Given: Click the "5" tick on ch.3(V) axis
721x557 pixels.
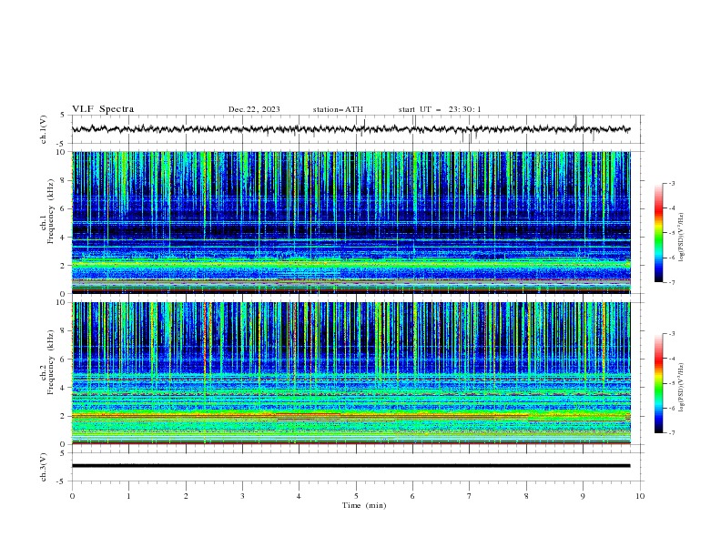Looking at the screenshot, I should pos(64,453).
